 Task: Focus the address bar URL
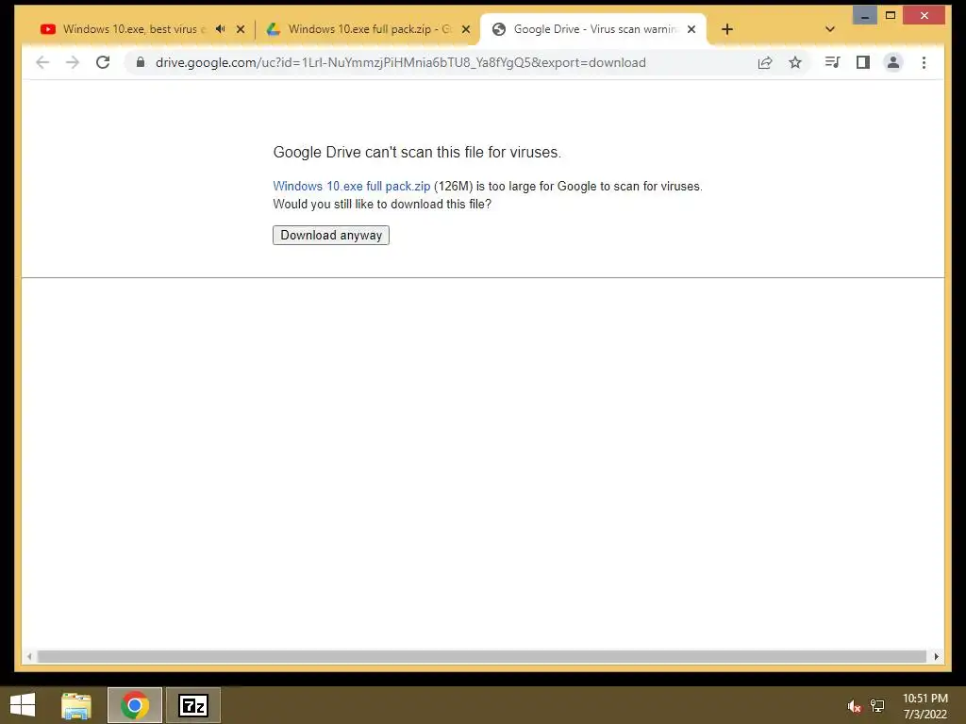[x=400, y=62]
